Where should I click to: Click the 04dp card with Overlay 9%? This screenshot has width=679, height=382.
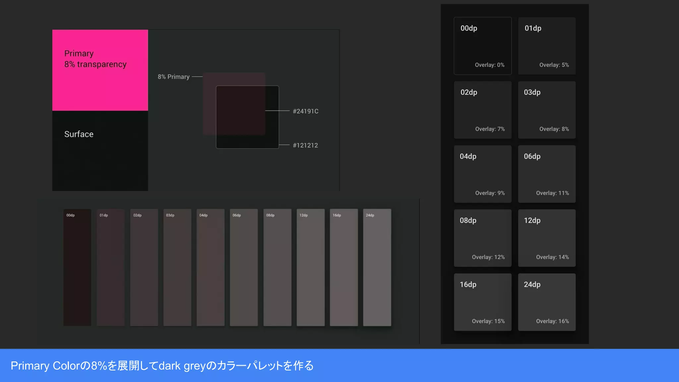pyautogui.click(x=483, y=174)
